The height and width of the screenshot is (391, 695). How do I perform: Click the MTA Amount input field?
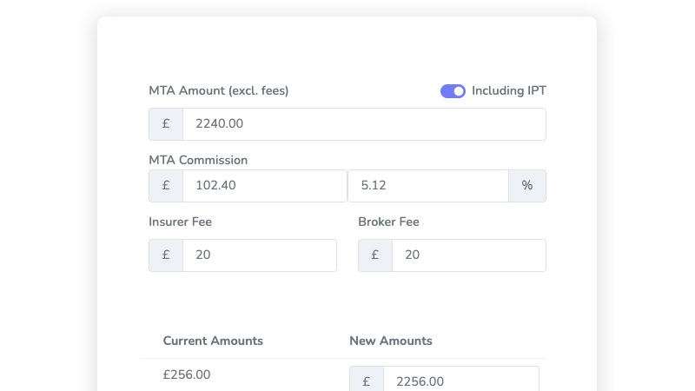coord(364,124)
